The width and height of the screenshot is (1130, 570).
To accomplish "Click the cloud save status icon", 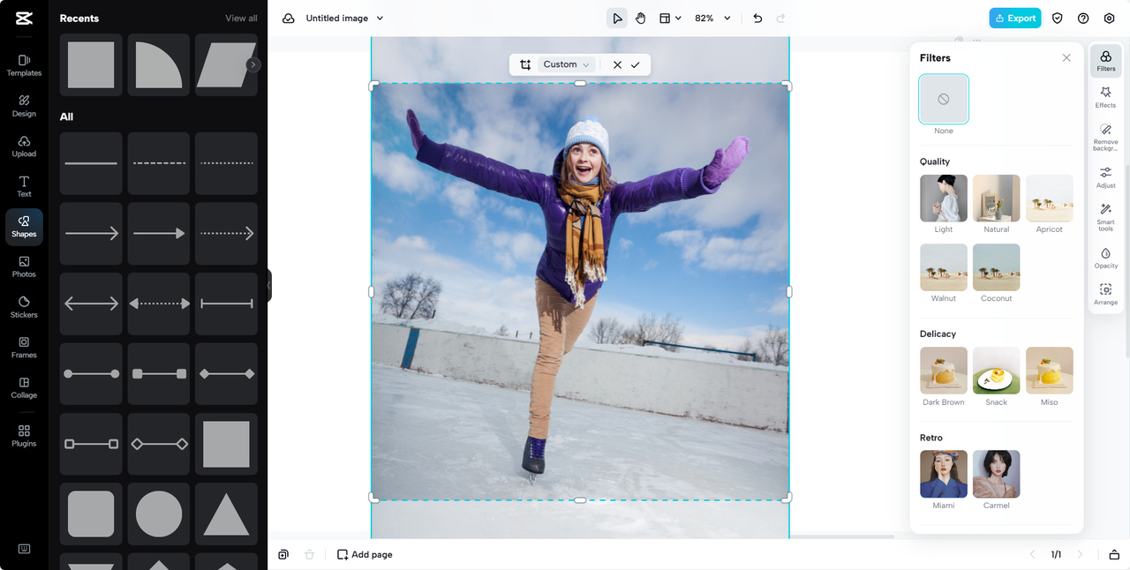I will click(288, 19).
